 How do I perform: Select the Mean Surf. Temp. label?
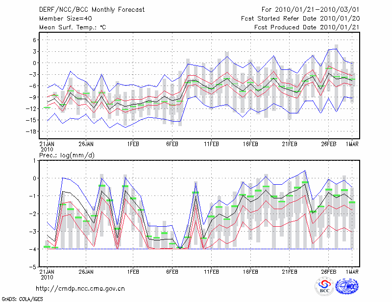[72, 27]
